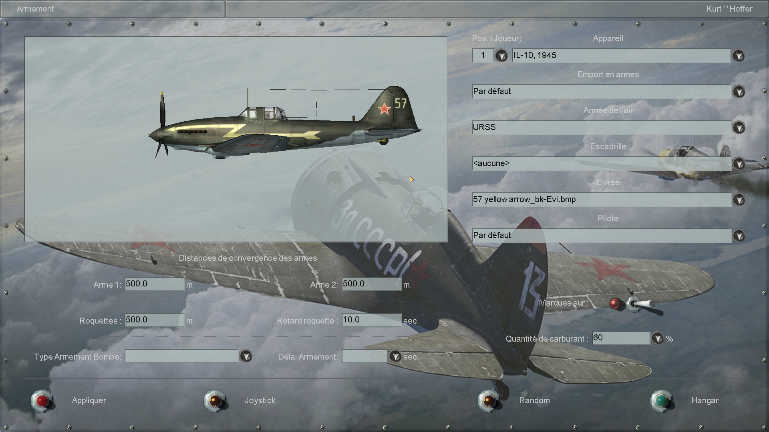Click the Arme 1 convergence field
769x432 pixels.
(154, 284)
